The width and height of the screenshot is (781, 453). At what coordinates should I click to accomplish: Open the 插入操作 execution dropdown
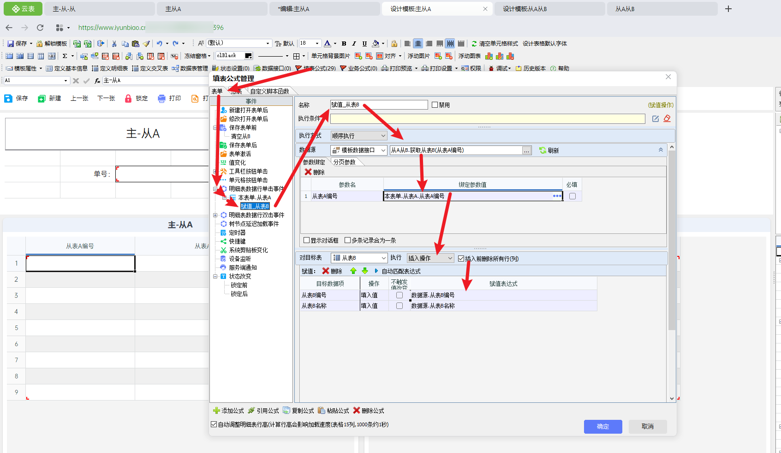point(430,258)
